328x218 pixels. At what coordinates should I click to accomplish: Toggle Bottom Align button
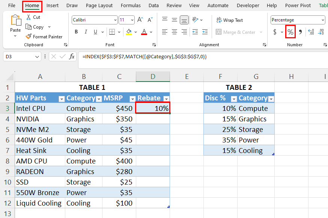184,20
